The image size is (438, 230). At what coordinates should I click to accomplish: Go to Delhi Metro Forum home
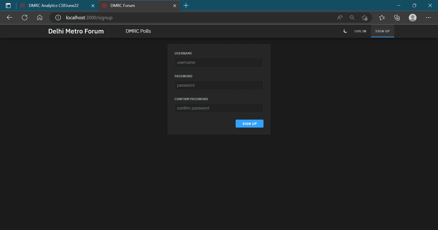coord(76,31)
